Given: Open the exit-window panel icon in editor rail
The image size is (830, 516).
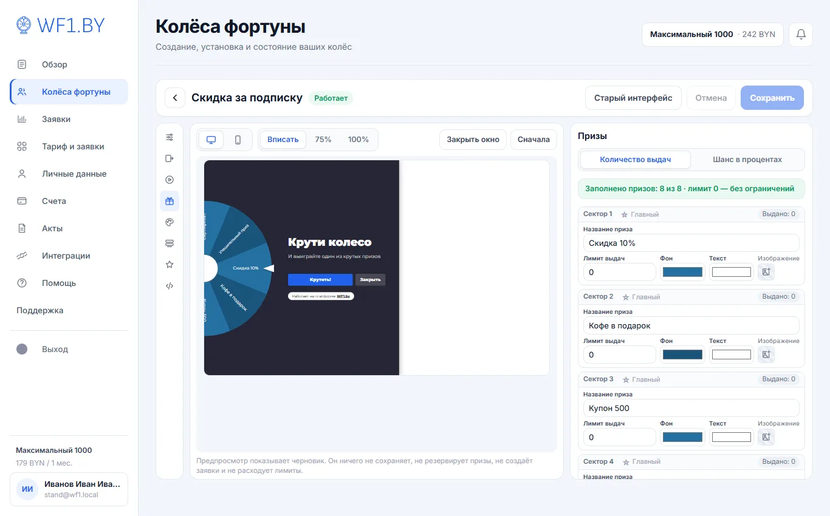Looking at the screenshot, I should 170,158.
